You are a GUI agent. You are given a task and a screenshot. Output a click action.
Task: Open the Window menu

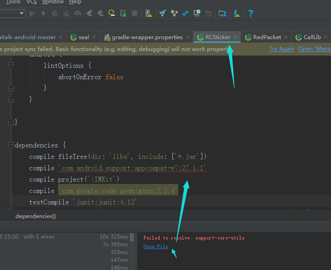(53, 2)
